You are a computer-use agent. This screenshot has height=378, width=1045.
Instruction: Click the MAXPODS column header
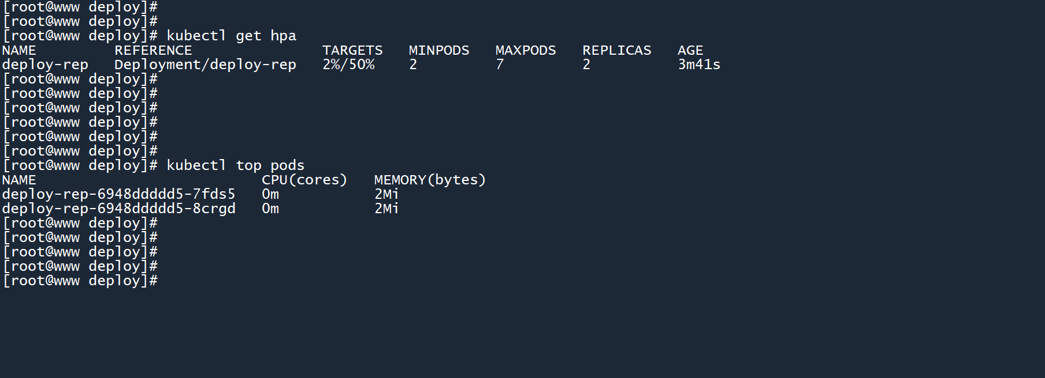[526, 51]
